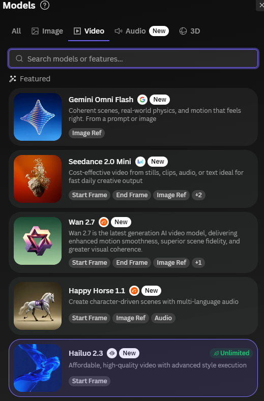Expand the +1 extra features on Wan 2.7

point(198,262)
